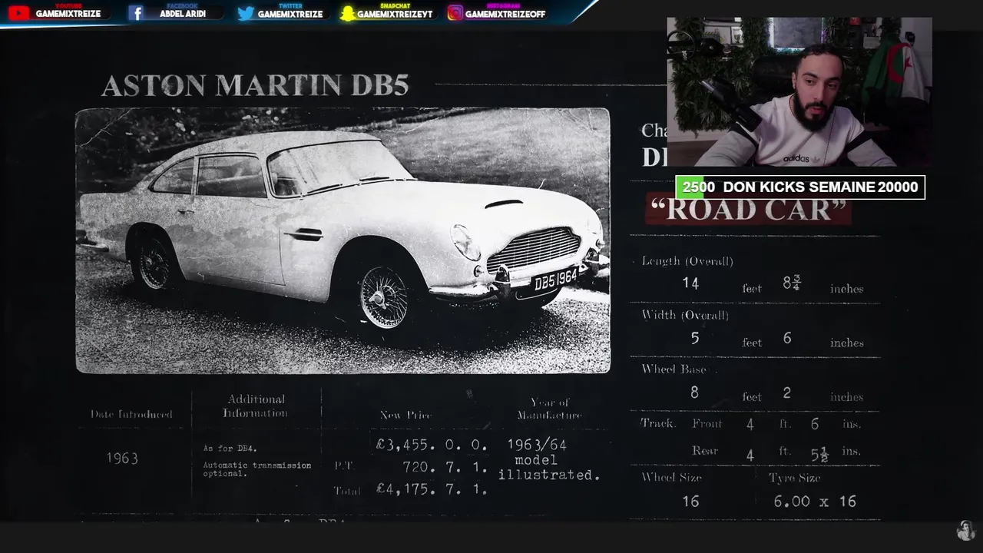Click the "ROAD CAR" heading
This screenshot has width=983, height=553.
pos(748,209)
